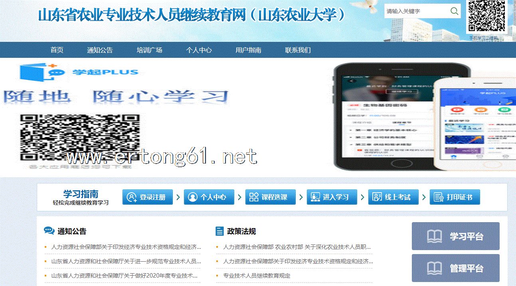Select 培训广场 in the navigation bar
Image resolution: width=516 pixels, height=286 pixels.
(149, 50)
